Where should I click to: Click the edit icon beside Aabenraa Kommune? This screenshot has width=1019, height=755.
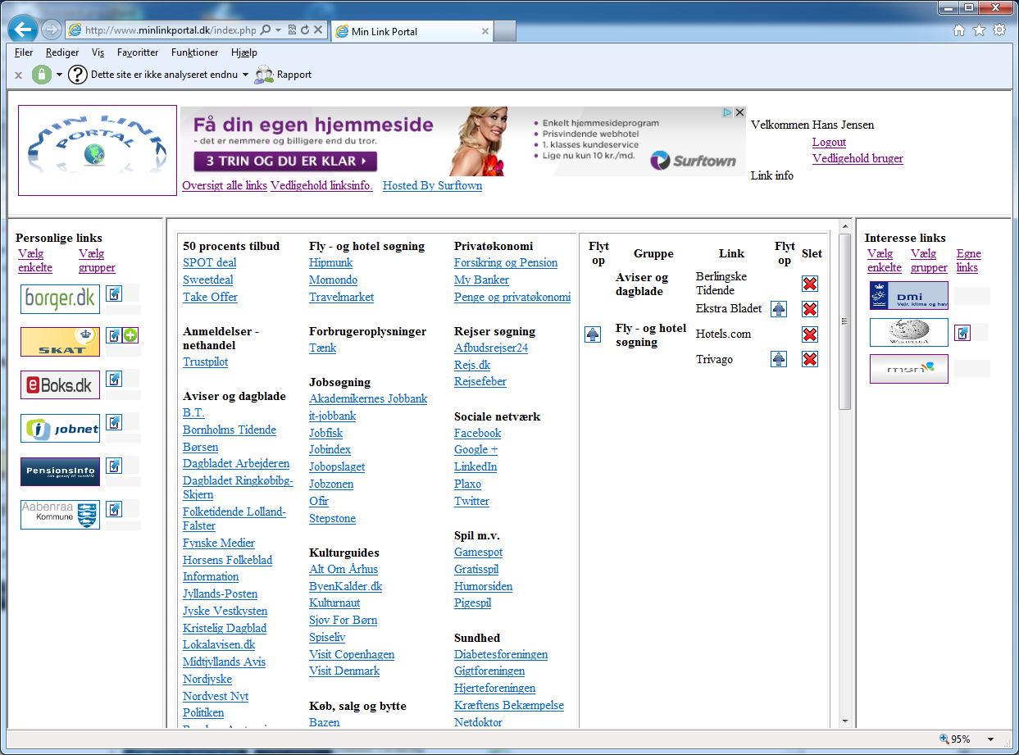tap(114, 509)
